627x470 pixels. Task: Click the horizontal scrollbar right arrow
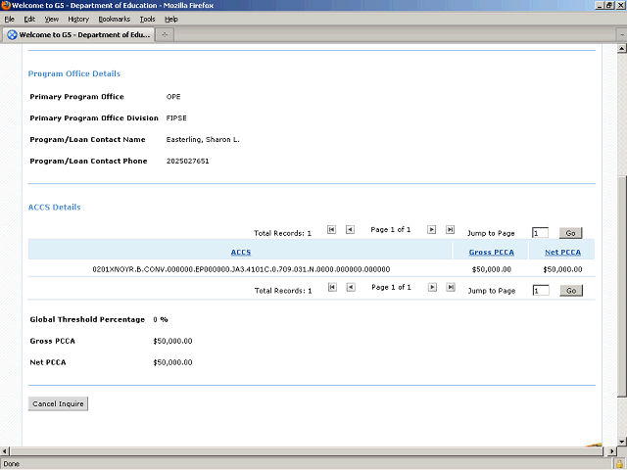point(611,451)
